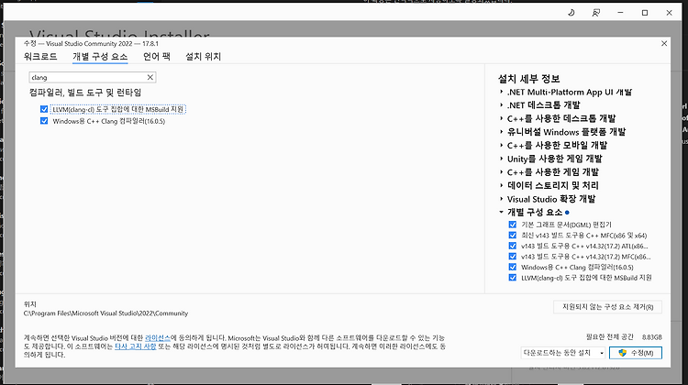The height and width of the screenshot is (385, 688).
Task: Toggle 최신 v143 빌드 도구용 C++ MFC checkbox
Action: pyautogui.click(x=513, y=236)
